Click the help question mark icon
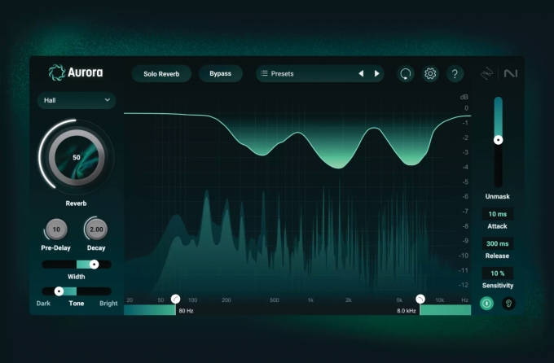Image resolution: width=554 pixels, height=363 pixels. 455,74
